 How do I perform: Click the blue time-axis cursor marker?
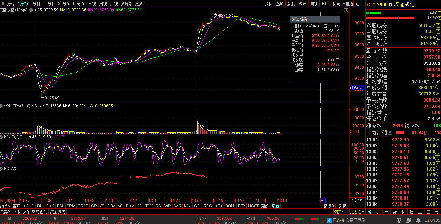[323, 200]
